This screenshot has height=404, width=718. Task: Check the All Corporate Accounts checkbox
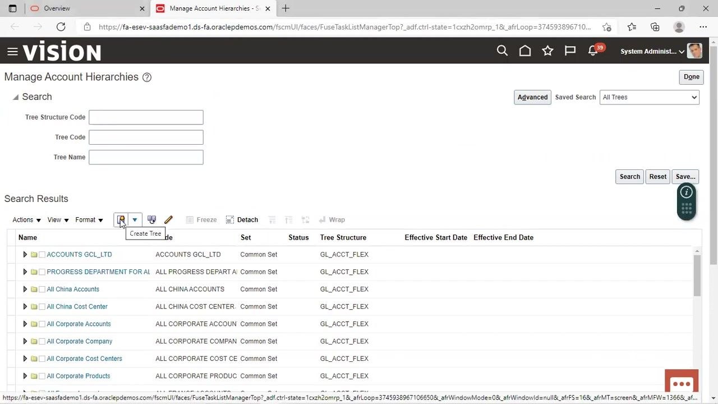(x=42, y=324)
